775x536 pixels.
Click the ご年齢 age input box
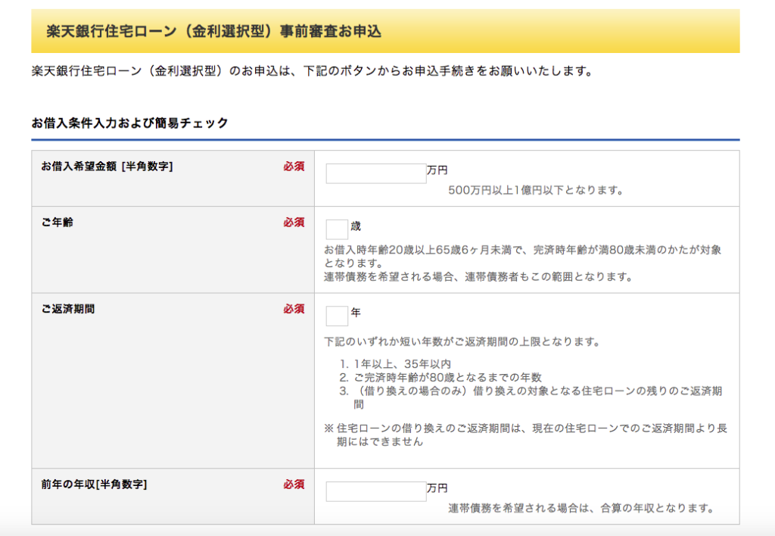(x=337, y=229)
